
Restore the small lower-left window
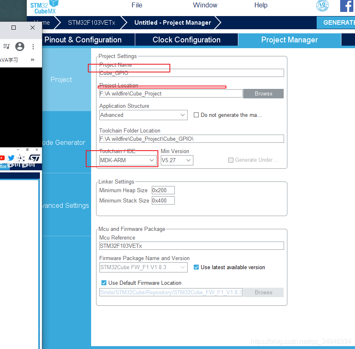click(27, 150)
